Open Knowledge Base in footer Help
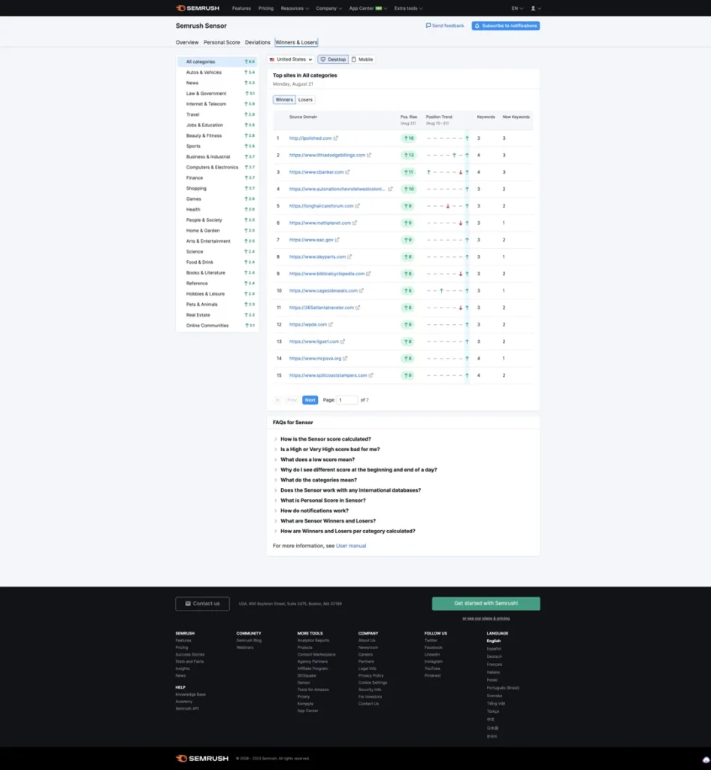 190,694
